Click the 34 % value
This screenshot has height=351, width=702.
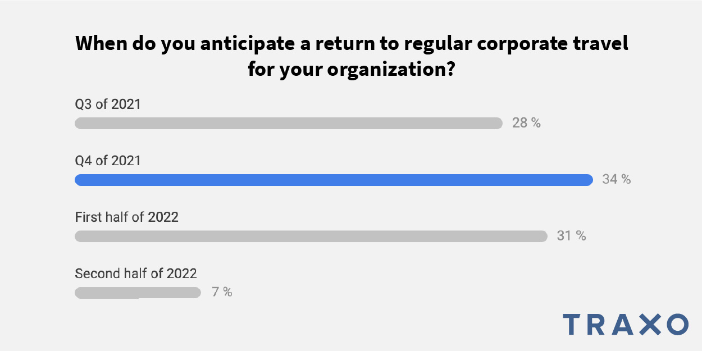click(616, 180)
